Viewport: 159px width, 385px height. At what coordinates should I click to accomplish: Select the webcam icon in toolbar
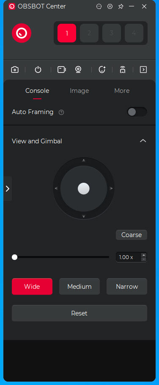pyautogui.click(x=78, y=70)
